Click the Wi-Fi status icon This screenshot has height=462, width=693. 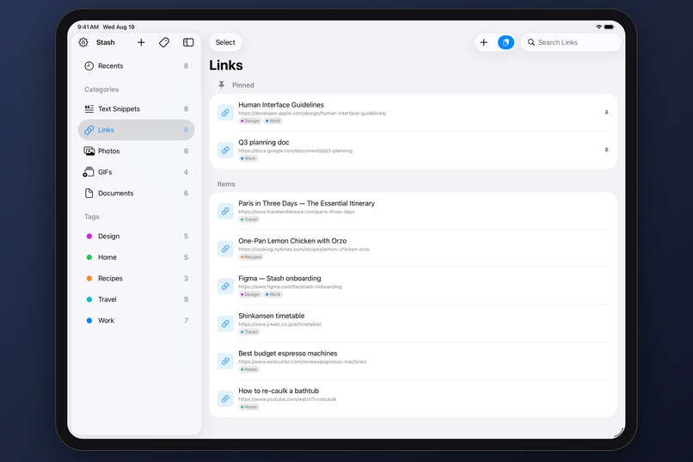(x=599, y=27)
